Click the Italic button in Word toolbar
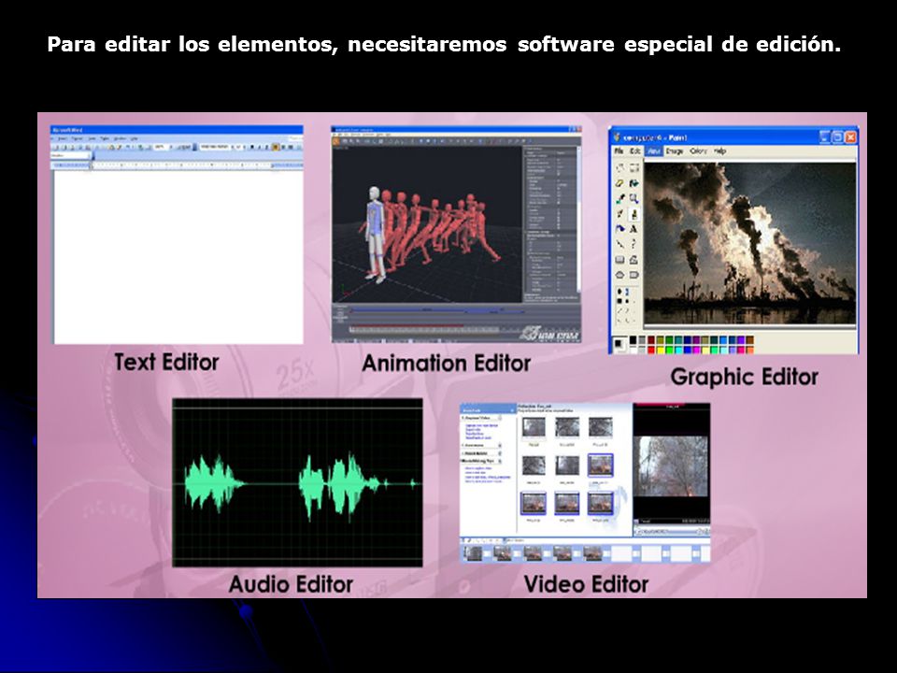Image resolution: width=897 pixels, height=673 pixels. tap(259, 147)
